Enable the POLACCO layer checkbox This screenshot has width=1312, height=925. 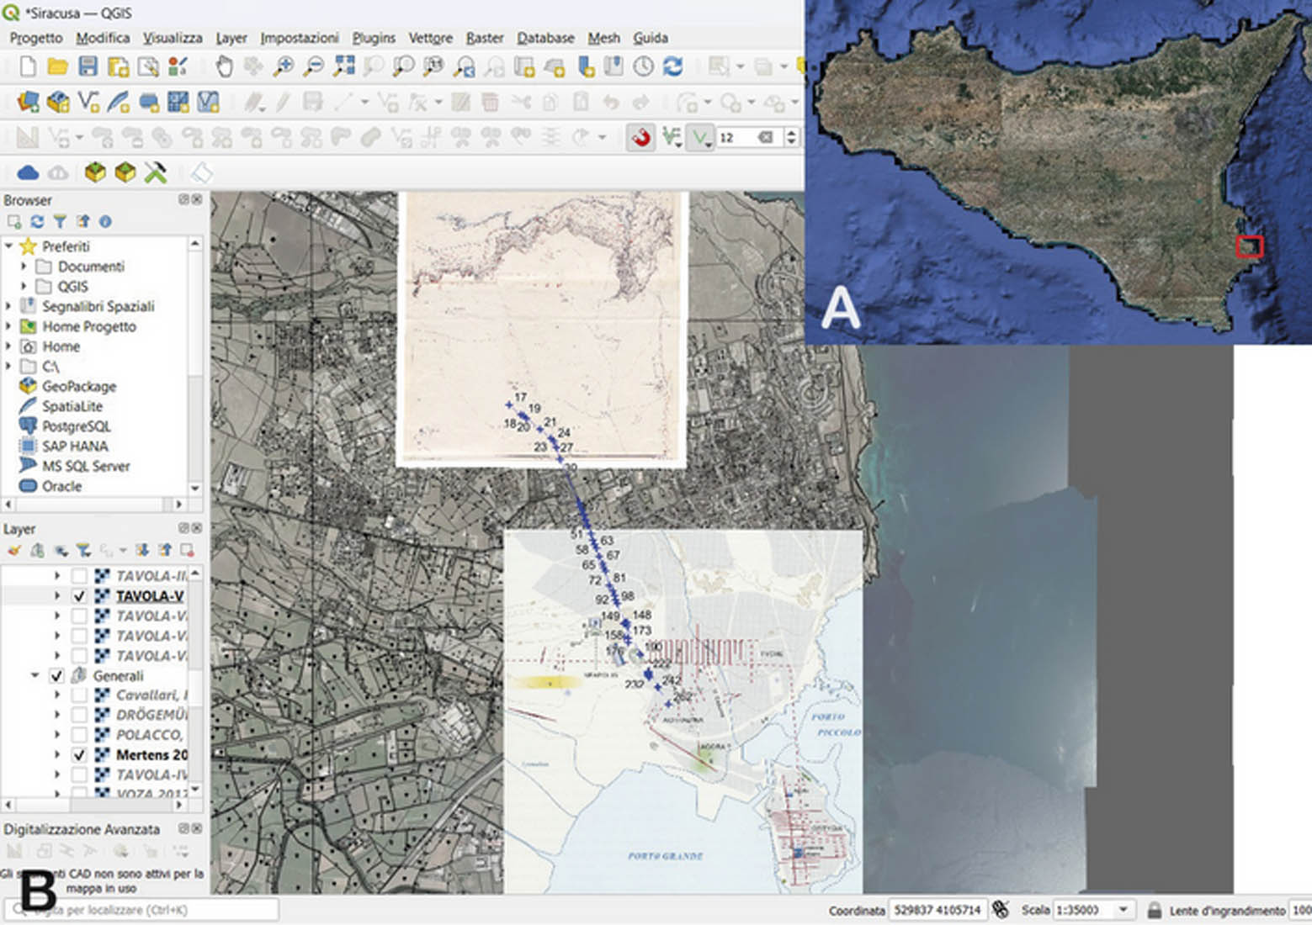tap(79, 735)
